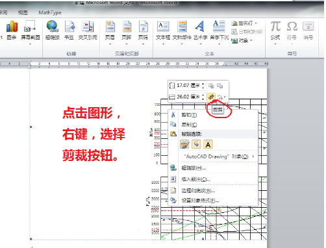Choose 剪切(T) from context menu
This screenshot has width=326, height=248.
point(213,115)
